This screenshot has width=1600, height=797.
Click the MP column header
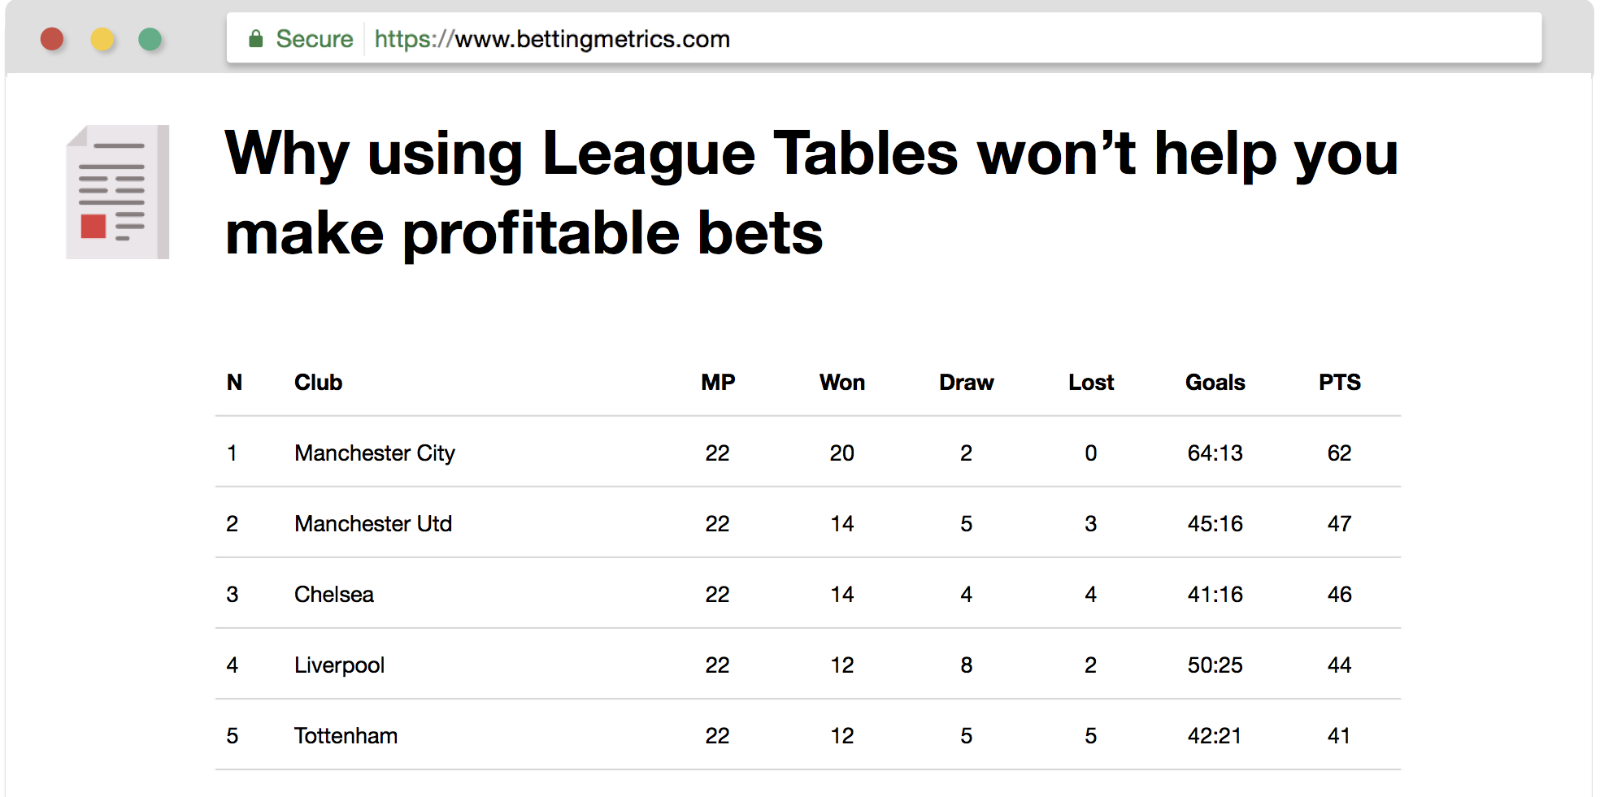coord(718,382)
